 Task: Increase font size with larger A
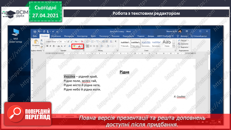pyautogui.click(x=68, y=42)
